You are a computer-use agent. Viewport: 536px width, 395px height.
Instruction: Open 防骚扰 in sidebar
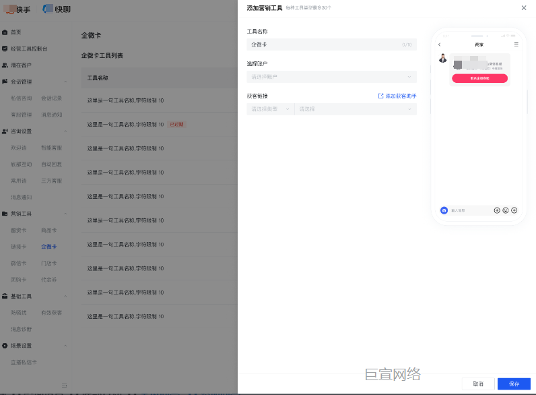(x=18, y=313)
